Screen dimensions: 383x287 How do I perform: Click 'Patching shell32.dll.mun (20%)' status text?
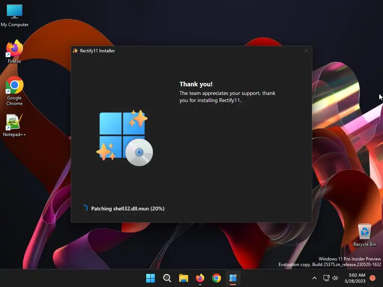point(128,209)
